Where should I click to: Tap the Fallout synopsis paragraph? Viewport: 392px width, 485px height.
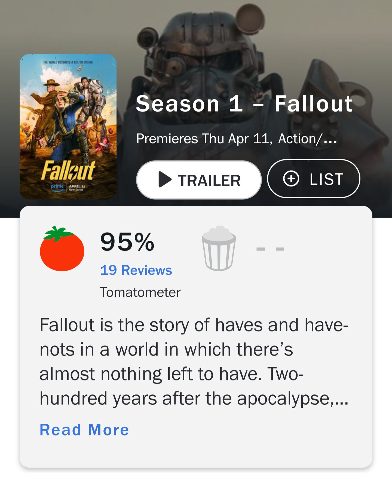point(193,362)
